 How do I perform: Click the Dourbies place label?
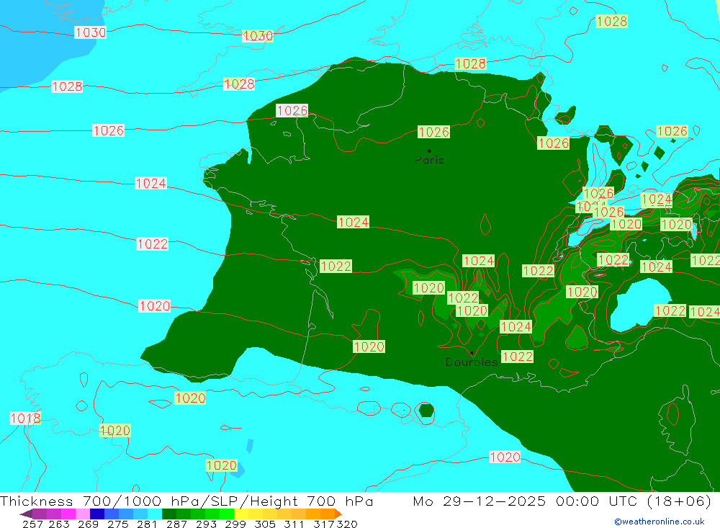[x=471, y=362]
